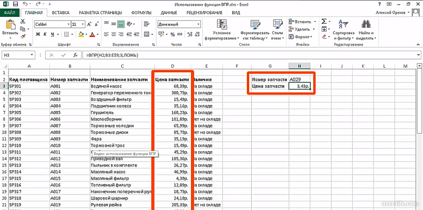This screenshot has height=210, width=423.
Task: Toggle middle vertical alignment
Action: pyautogui.click(x=114, y=24)
